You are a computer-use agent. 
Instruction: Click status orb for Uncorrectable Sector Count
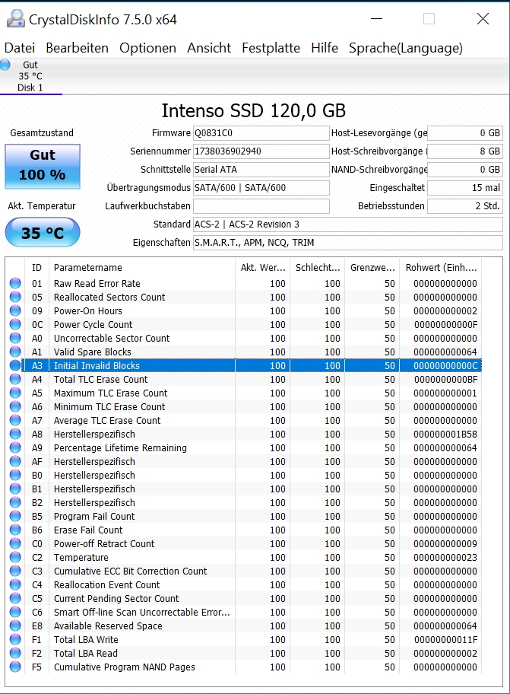point(15,338)
